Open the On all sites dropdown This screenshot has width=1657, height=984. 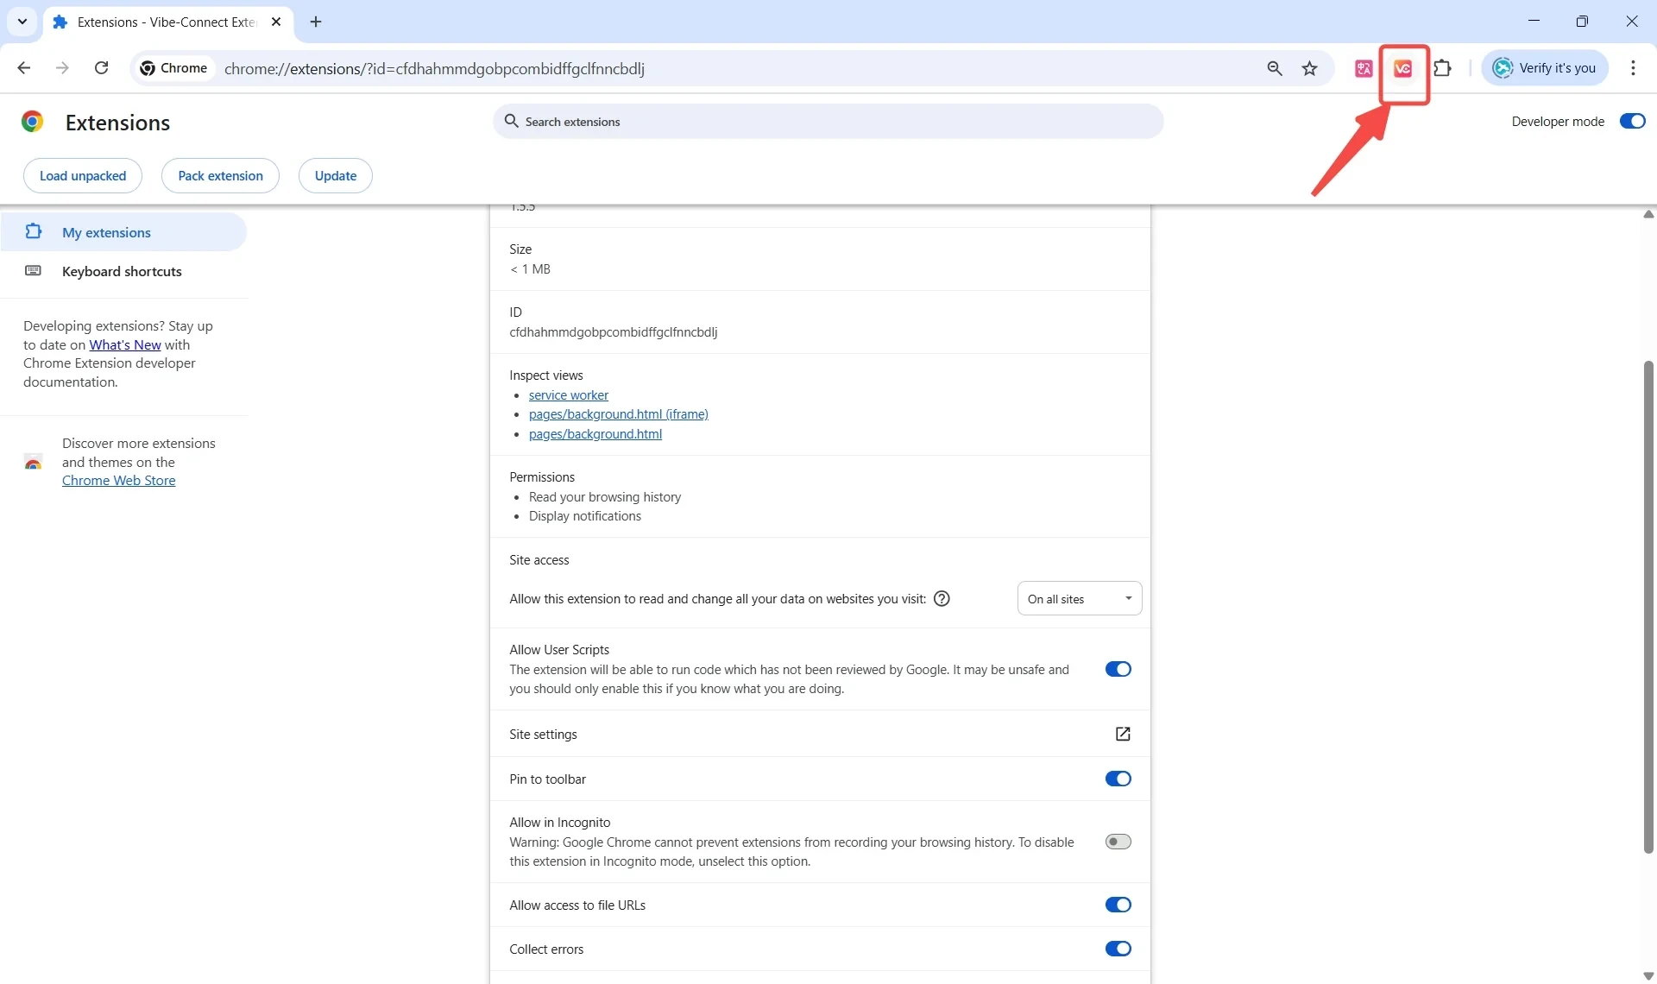point(1079,599)
